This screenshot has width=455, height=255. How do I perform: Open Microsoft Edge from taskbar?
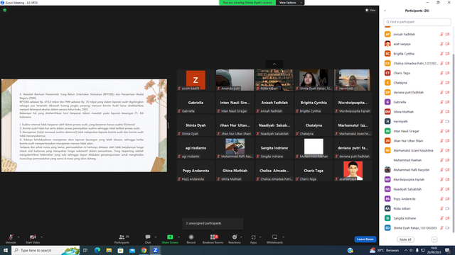pyautogui.click(x=97, y=250)
